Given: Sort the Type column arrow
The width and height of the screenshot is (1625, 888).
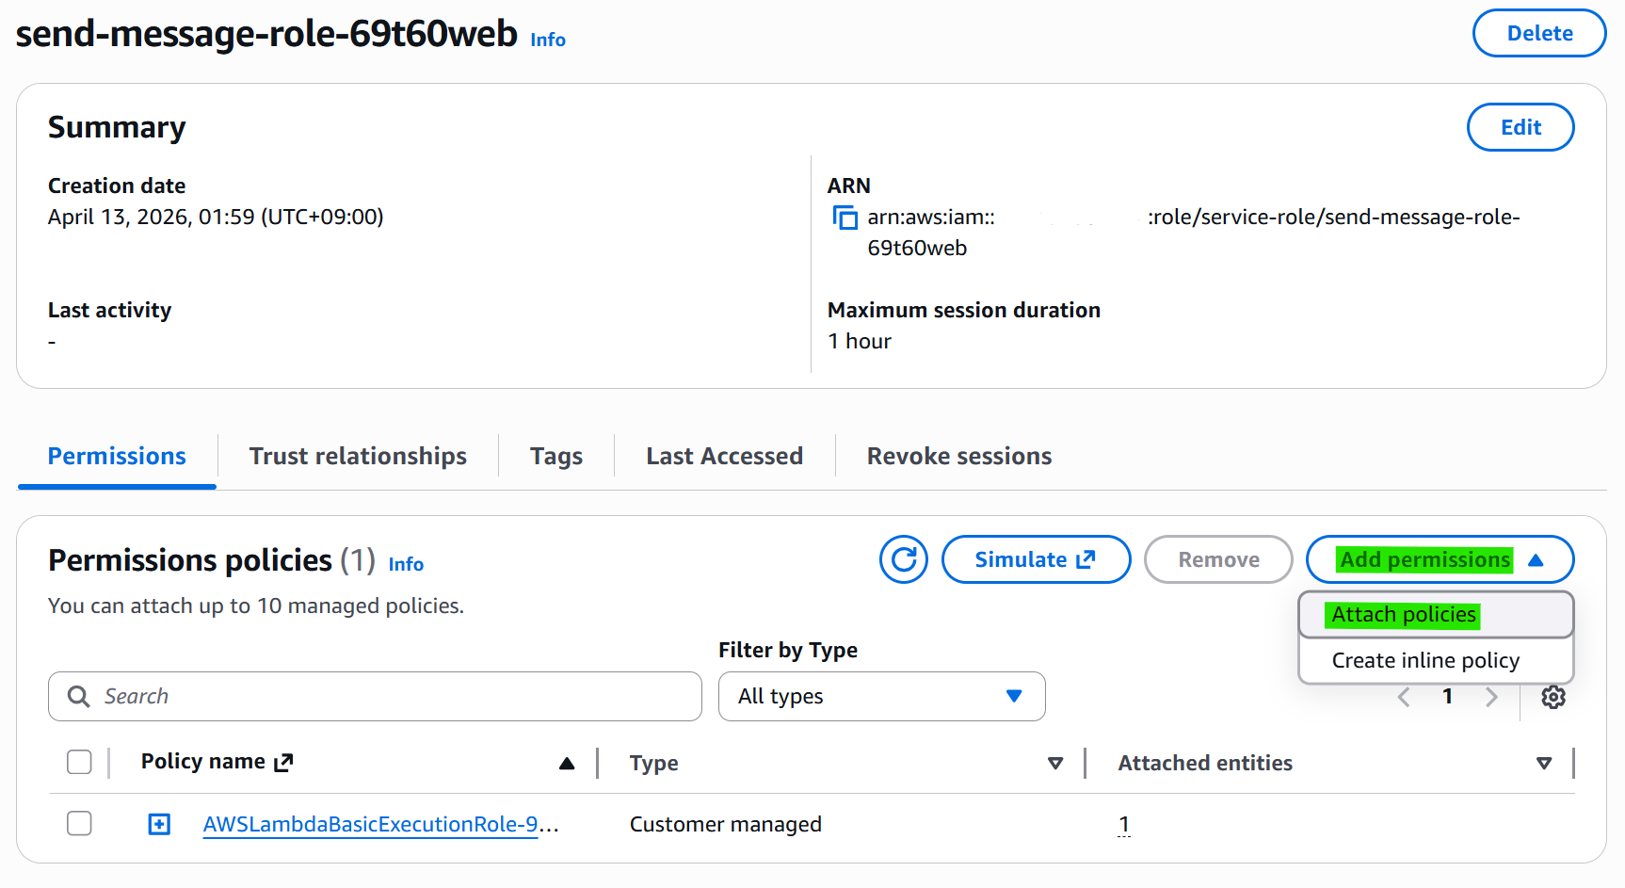Looking at the screenshot, I should pyautogui.click(x=1055, y=764).
